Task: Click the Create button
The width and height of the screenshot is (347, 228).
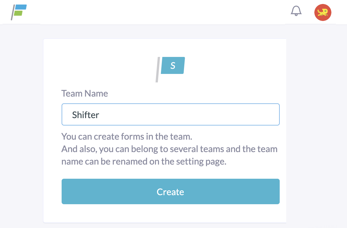Action: coord(171,191)
